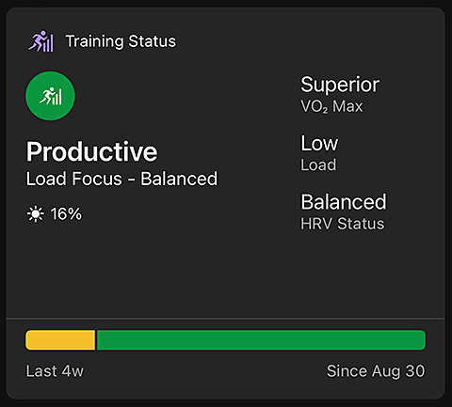
Task: Click the Last 4w label
Action: point(55,371)
